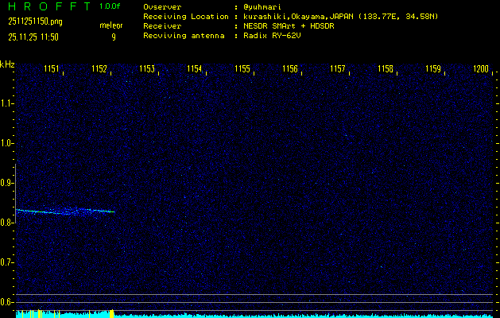Click the 1.1 kHz frequency axis label
Viewport: 500px width, 318px height.
[x=7, y=103]
